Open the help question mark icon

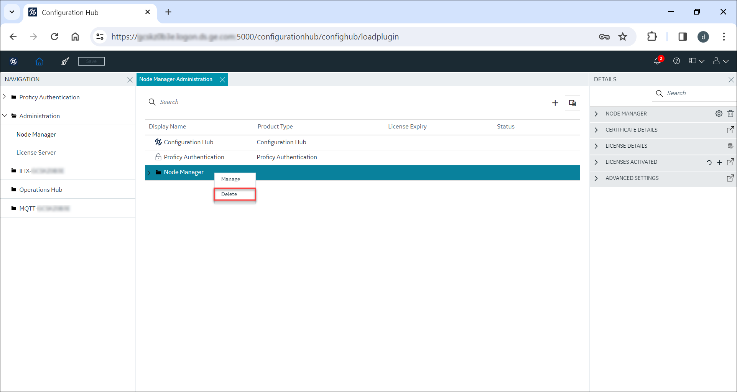(x=676, y=61)
